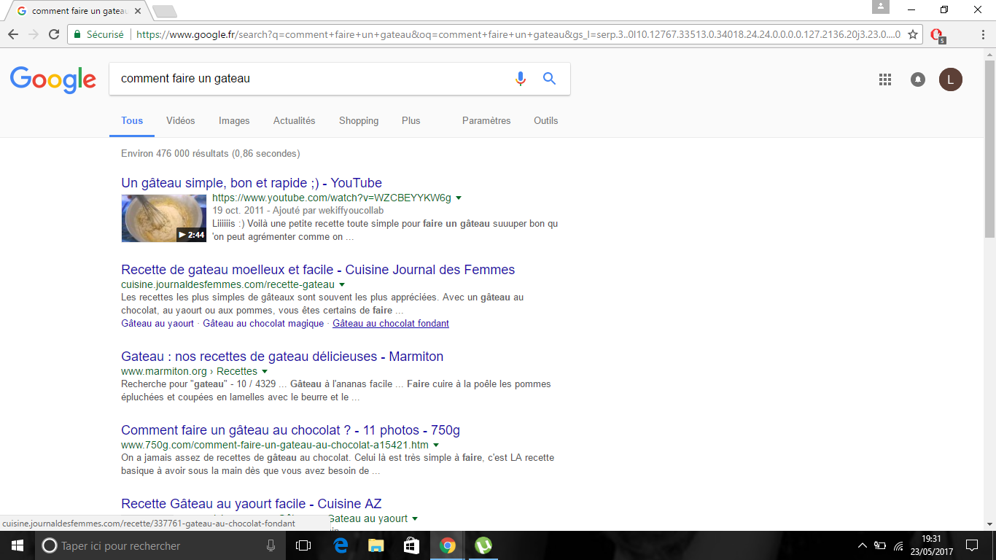Open the Windows Action Center
This screenshot has height=560, width=996.
972,545
